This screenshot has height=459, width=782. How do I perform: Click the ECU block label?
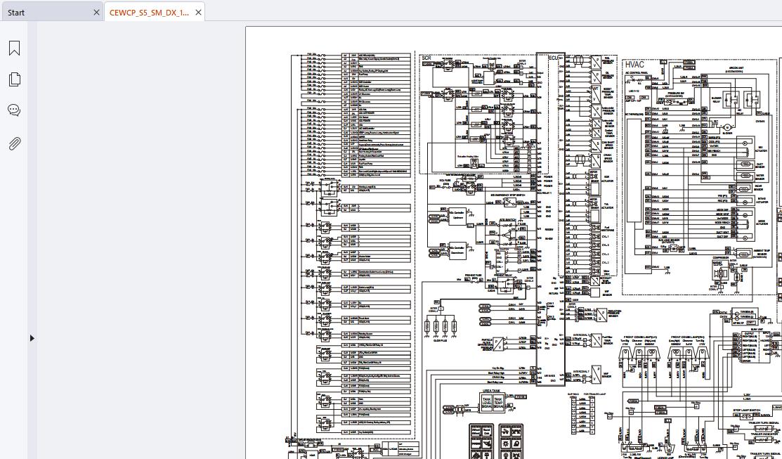tap(553, 58)
